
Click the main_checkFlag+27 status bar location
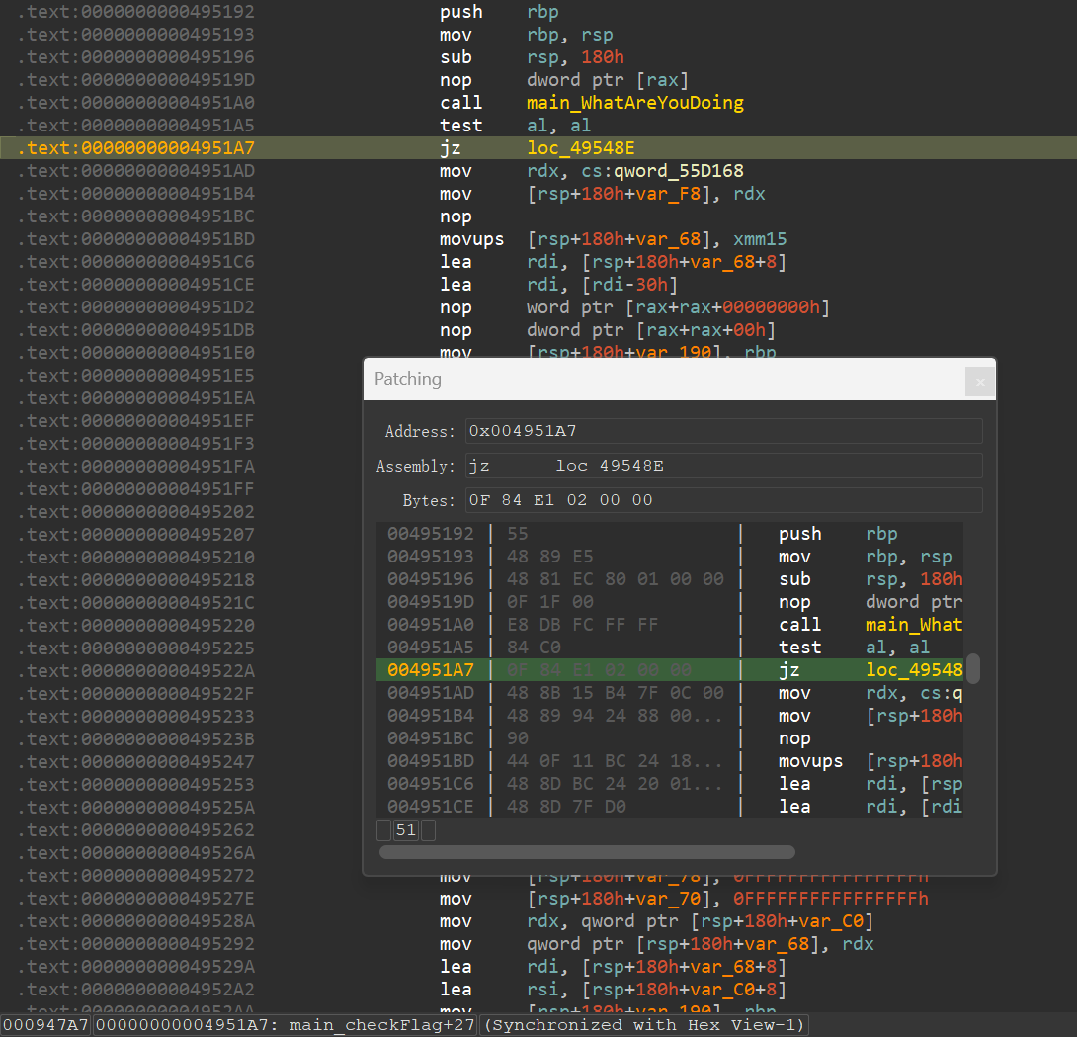[285, 1025]
